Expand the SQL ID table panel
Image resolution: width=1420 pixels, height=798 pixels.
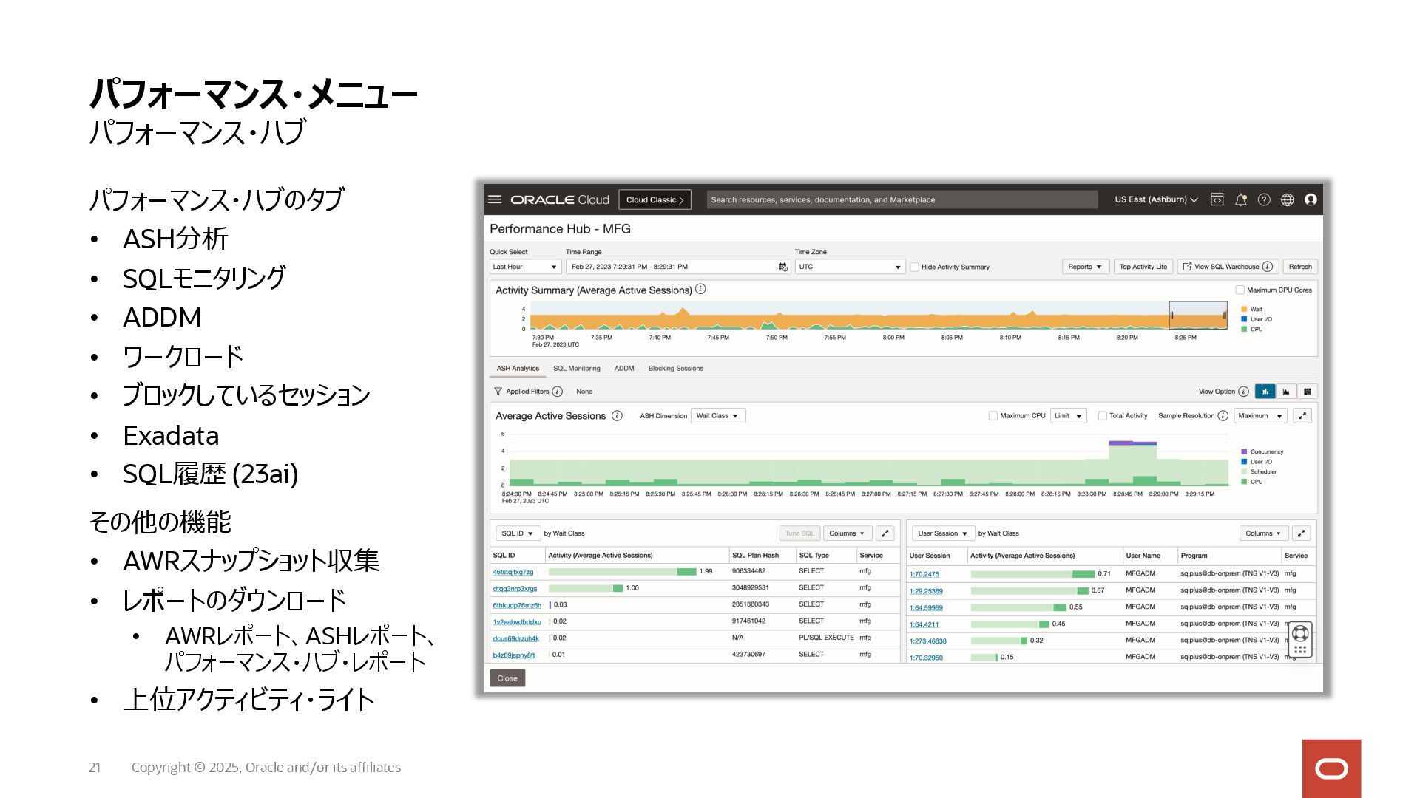(885, 533)
